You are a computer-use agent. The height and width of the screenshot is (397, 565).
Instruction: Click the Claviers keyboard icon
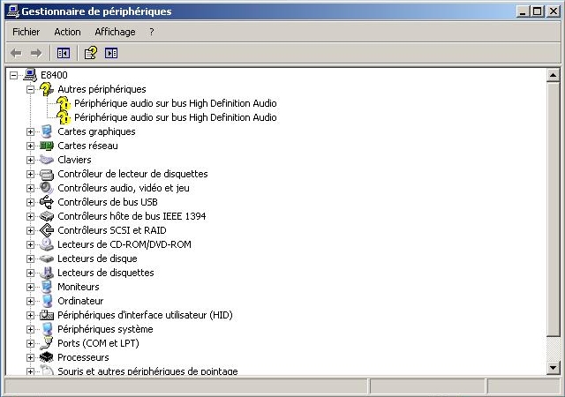tap(47, 160)
